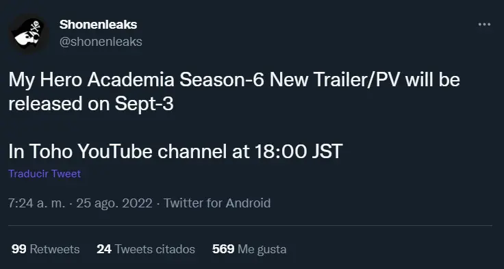Open the Shonenleaks pirate avatar profile picture
Viewport: 504px width, 269px height.
click(28, 33)
